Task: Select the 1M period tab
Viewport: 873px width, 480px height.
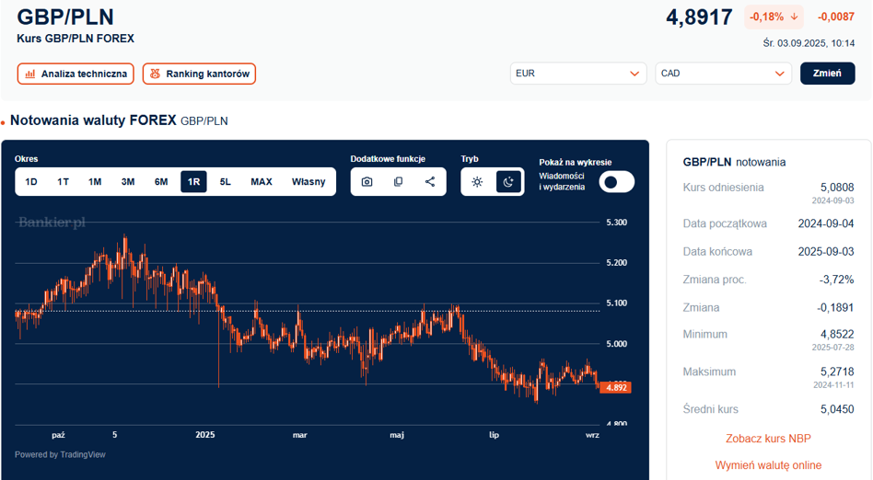Action: tap(95, 182)
